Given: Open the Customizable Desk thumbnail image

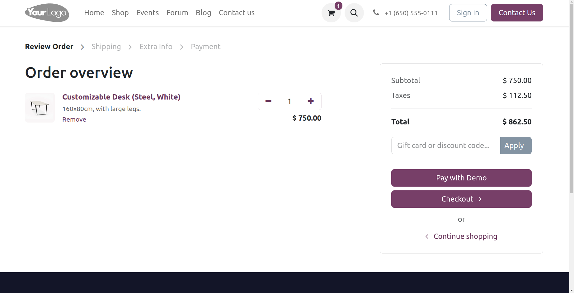Looking at the screenshot, I should click(40, 108).
